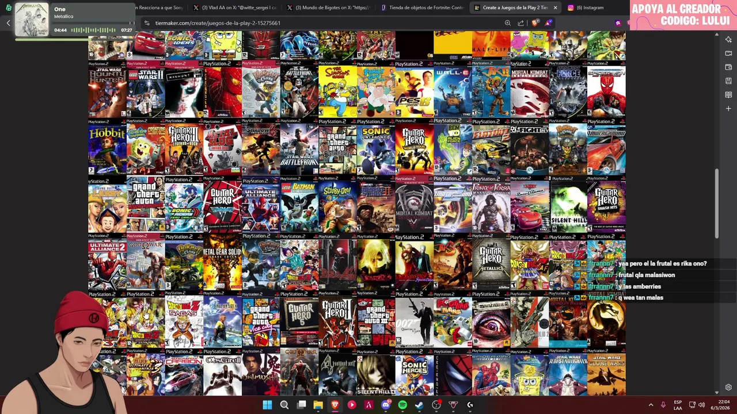737x414 pixels.
Task: Click the share icon in the address bar
Action: tap(521, 23)
